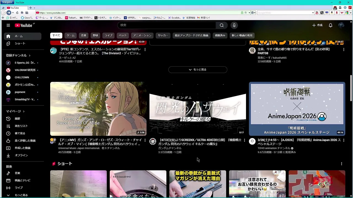The height and width of the screenshot is (198, 353).
Task: Open search engine dropdown arrow in Google box
Action: coord(313,13)
